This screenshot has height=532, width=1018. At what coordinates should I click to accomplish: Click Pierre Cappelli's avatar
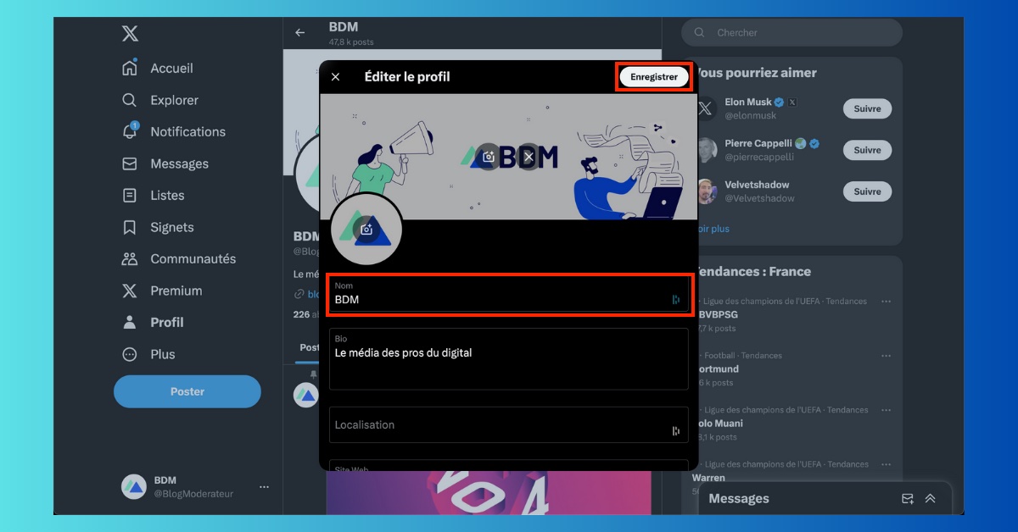pyautogui.click(x=706, y=150)
